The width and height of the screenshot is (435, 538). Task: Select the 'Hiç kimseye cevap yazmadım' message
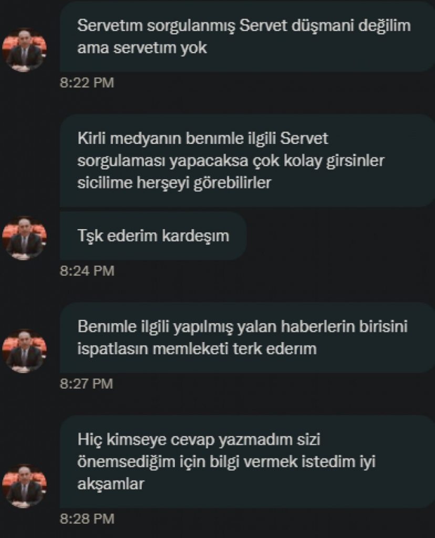tap(247, 462)
